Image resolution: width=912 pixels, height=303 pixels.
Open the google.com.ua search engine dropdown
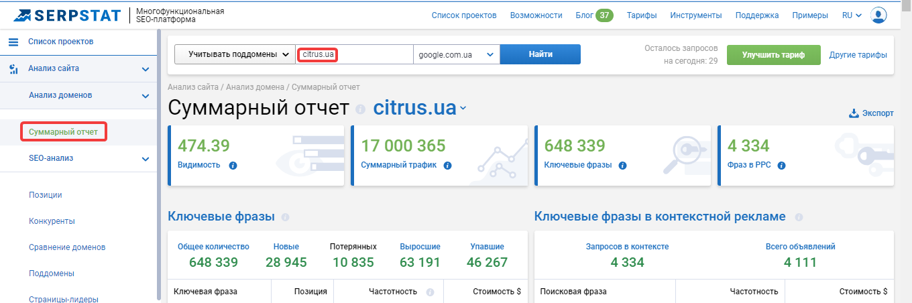point(457,54)
